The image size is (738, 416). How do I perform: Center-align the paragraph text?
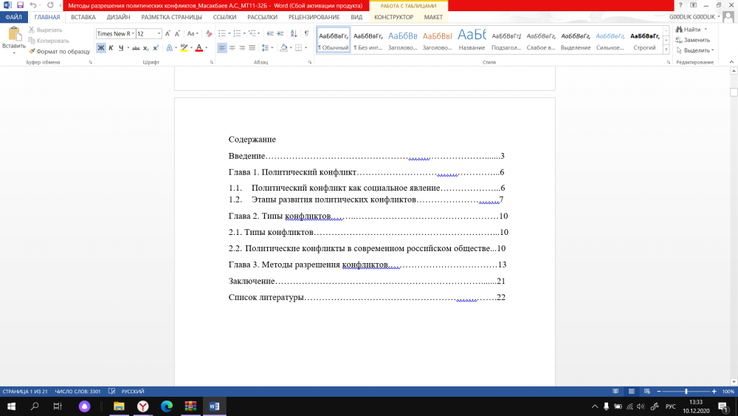pyautogui.click(x=232, y=48)
